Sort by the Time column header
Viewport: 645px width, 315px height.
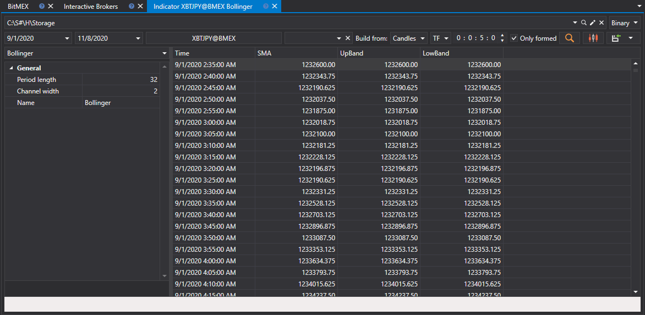tap(214, 53)
